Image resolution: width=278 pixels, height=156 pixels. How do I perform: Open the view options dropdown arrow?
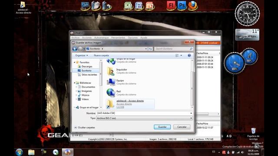181,55
